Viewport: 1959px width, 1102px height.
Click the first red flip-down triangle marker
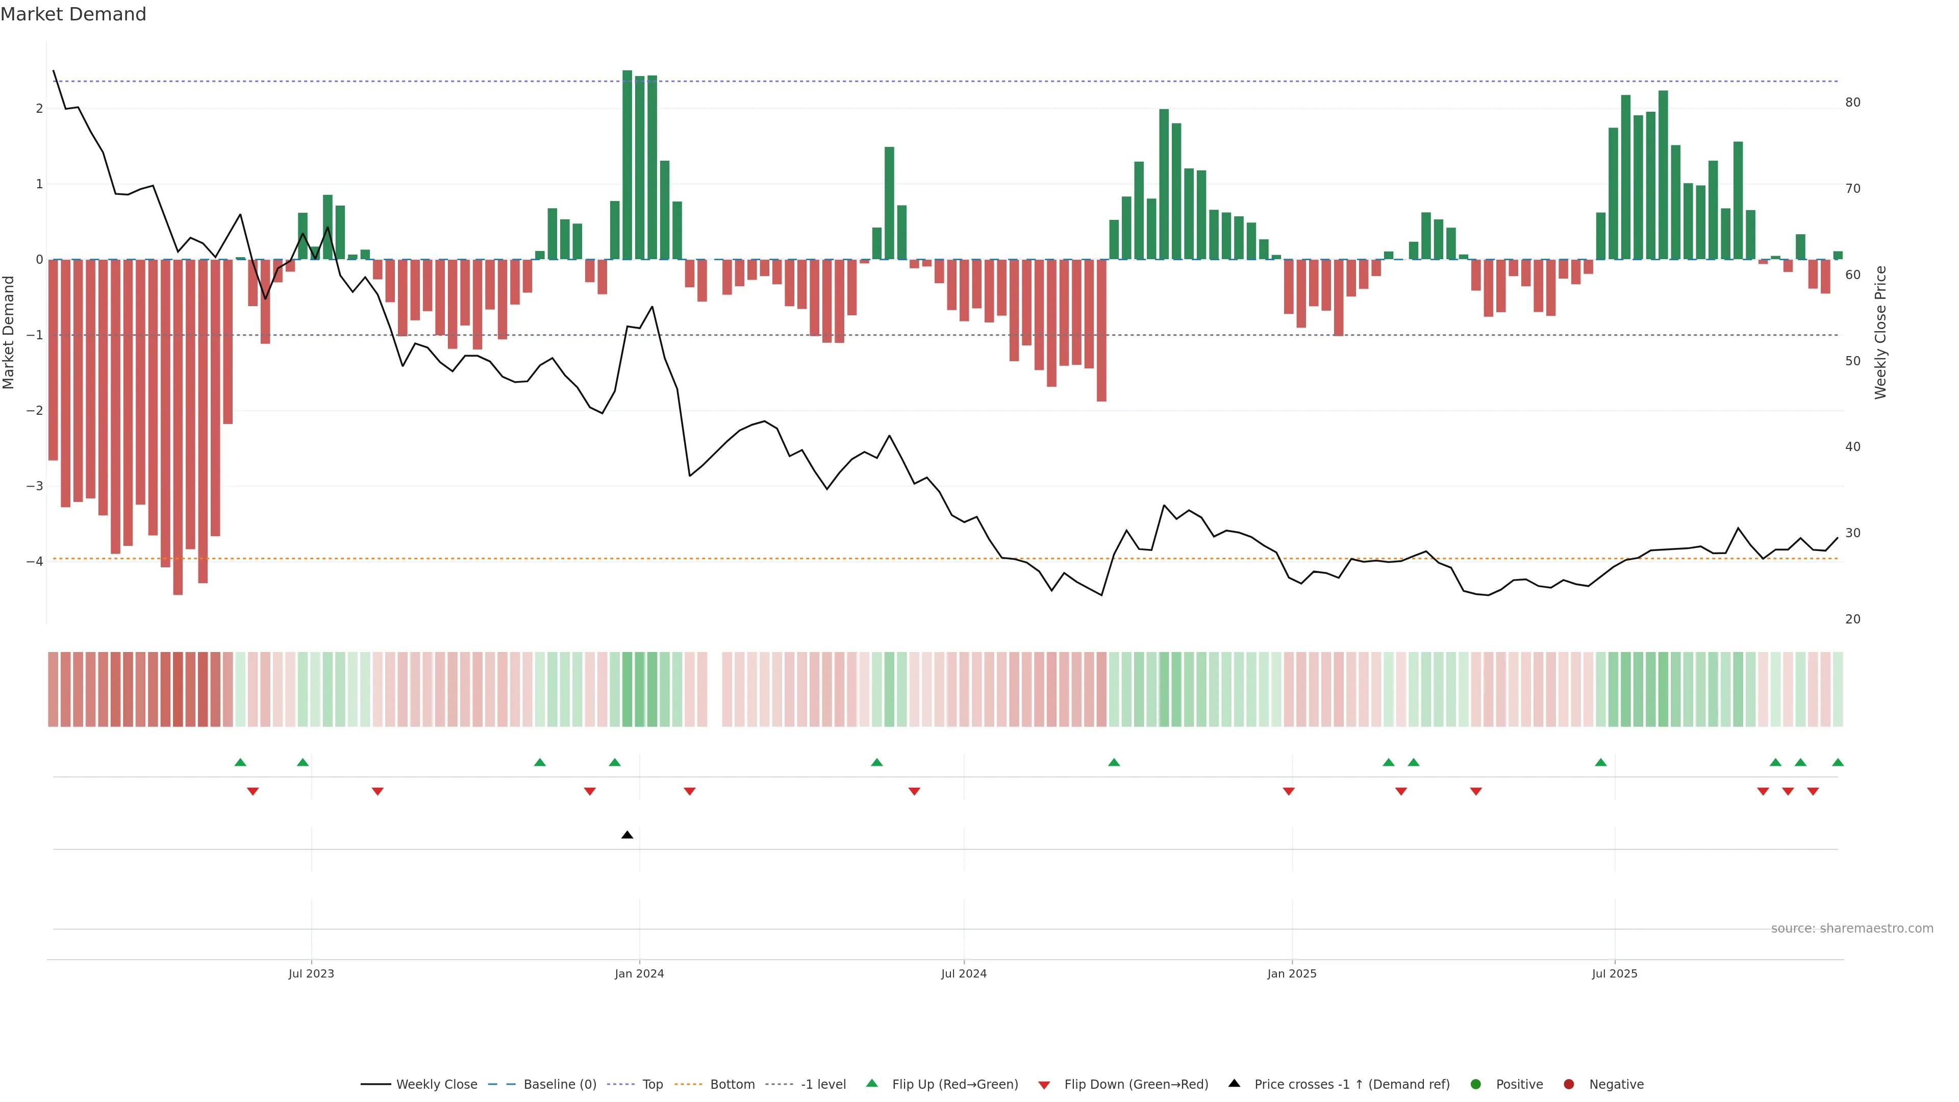coord(253,792)
